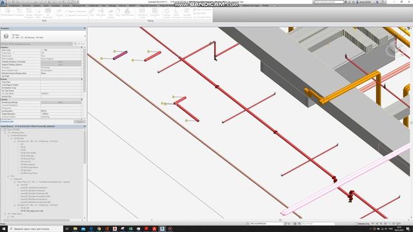
Task: Collapse the Camera properties section
Action: point(82,100)
